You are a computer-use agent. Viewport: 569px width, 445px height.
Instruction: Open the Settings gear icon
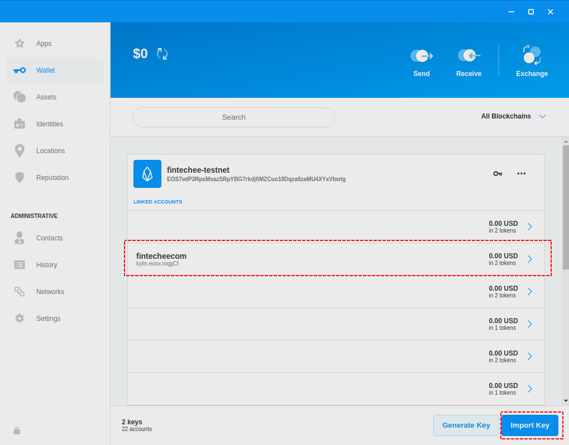[x=20, y=319]
